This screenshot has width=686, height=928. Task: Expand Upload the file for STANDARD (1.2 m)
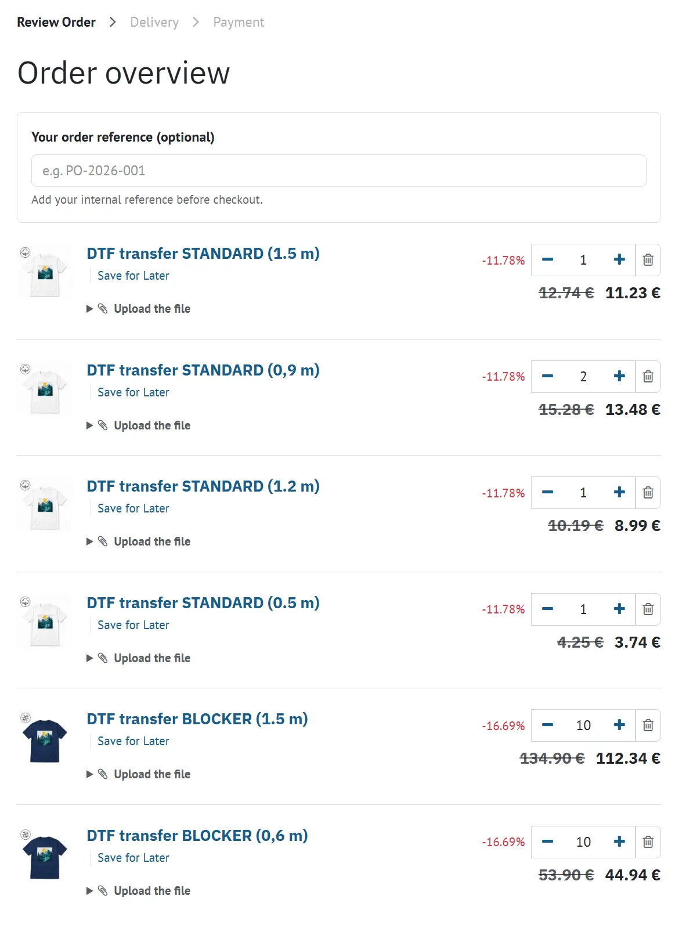[x=139, y=541]
